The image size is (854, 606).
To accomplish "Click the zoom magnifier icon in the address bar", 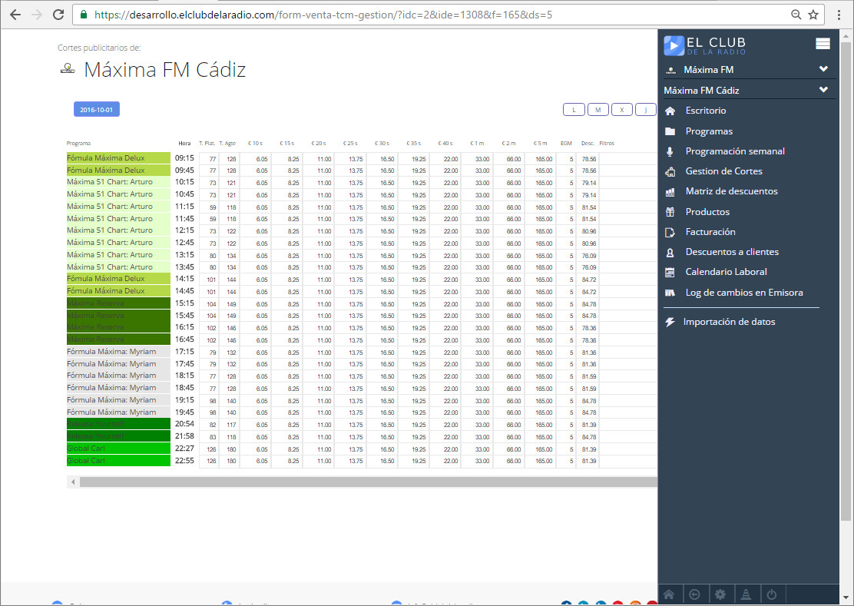I will tap(796, 15).
